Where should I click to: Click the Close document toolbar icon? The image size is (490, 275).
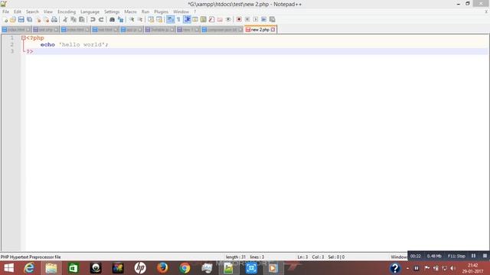(38, 19)
